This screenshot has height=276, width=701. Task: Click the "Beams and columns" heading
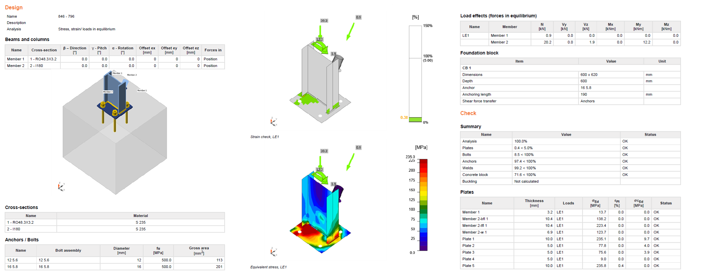pos(27,39)
